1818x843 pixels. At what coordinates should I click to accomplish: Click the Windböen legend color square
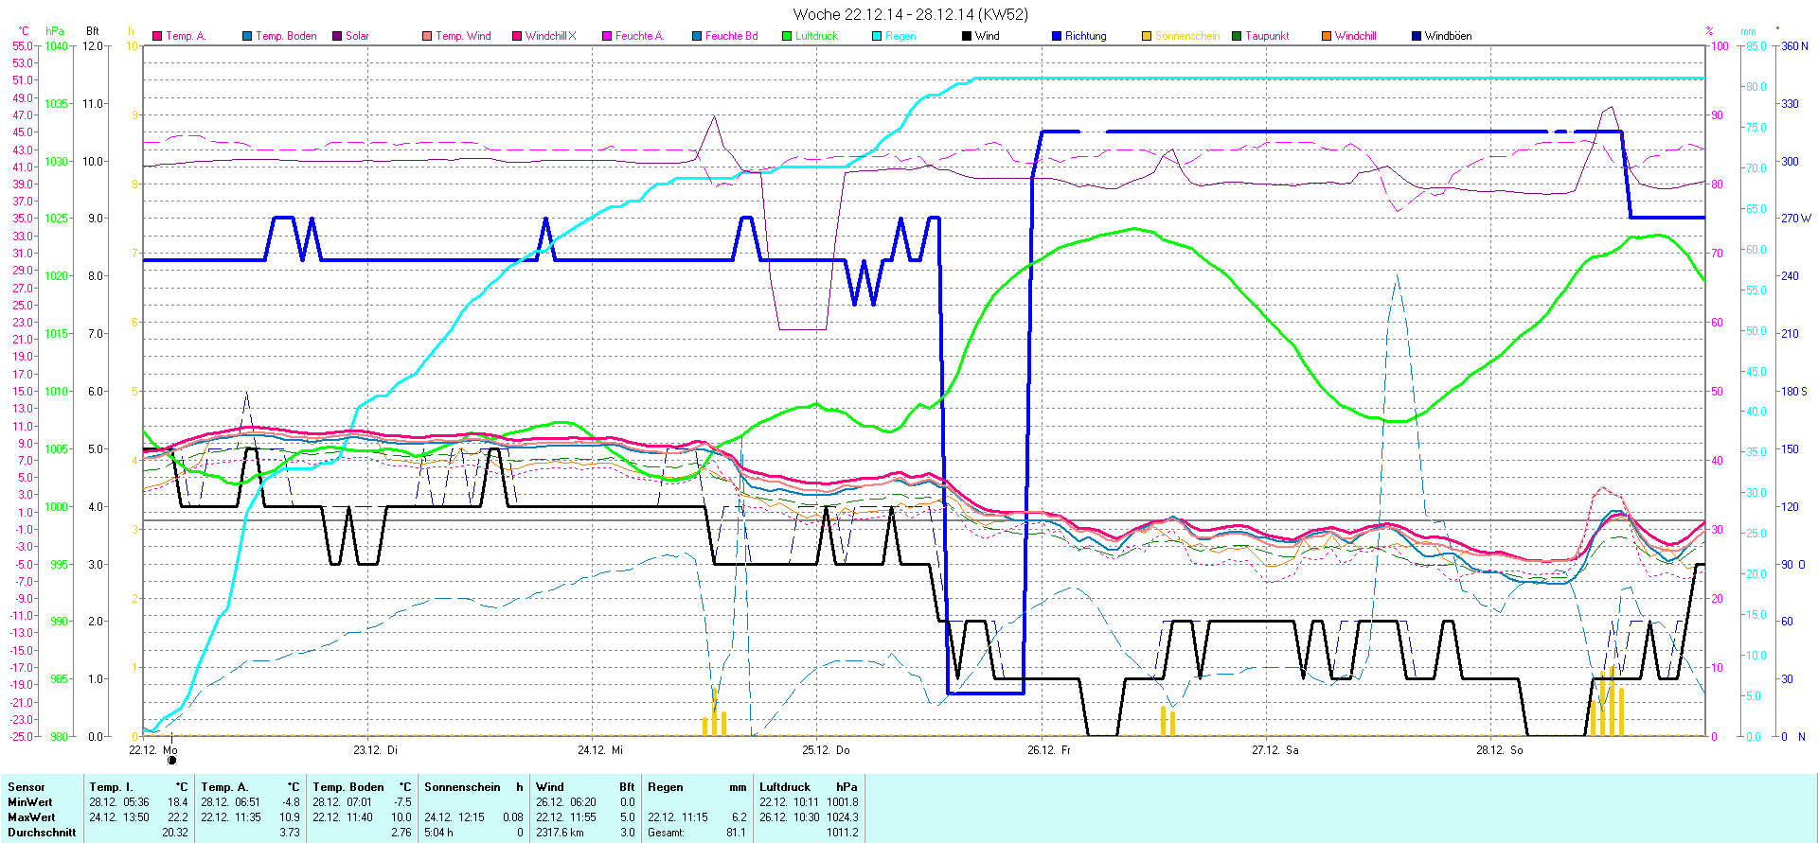click(x=1417, y=36)
